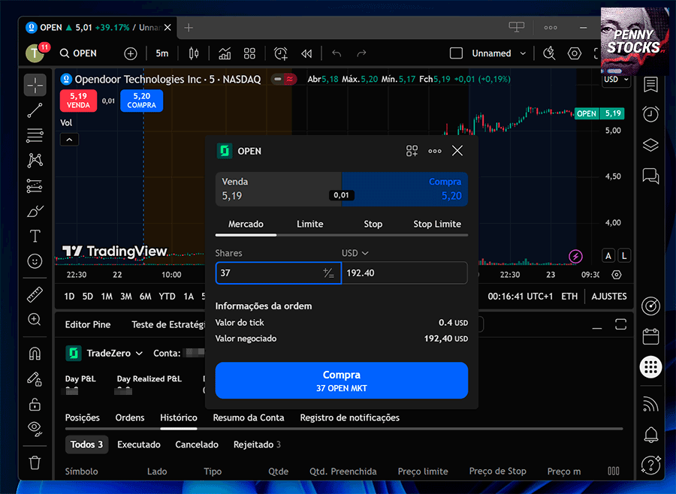Select the Mercado order tab

point(246,224)
